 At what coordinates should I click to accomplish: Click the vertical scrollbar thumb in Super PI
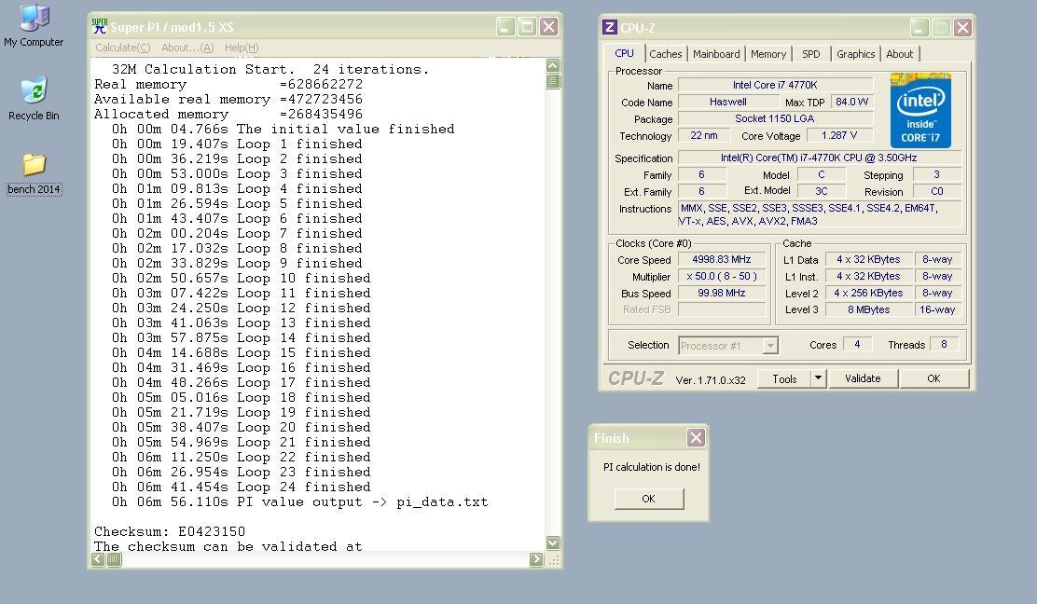(x=554, y=81)
